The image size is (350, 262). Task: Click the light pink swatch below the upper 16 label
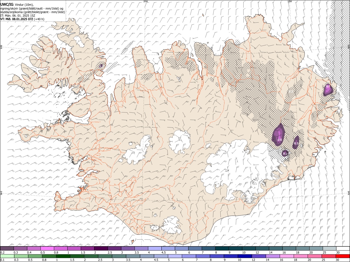tap(286, 256)
